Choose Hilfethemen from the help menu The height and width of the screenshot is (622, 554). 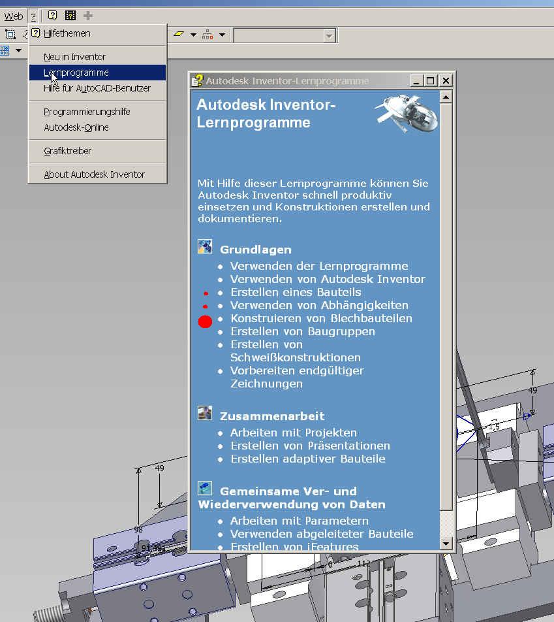pyautogui.click(x=97, y=34)
